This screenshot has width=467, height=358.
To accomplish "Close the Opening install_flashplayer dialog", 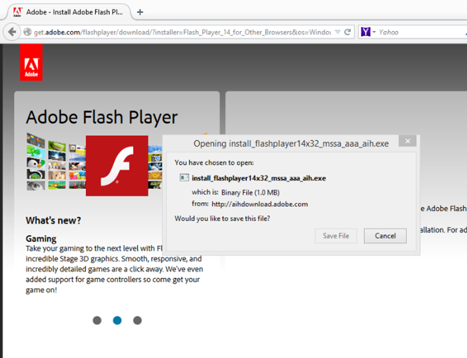I will (x=408, y=141).
